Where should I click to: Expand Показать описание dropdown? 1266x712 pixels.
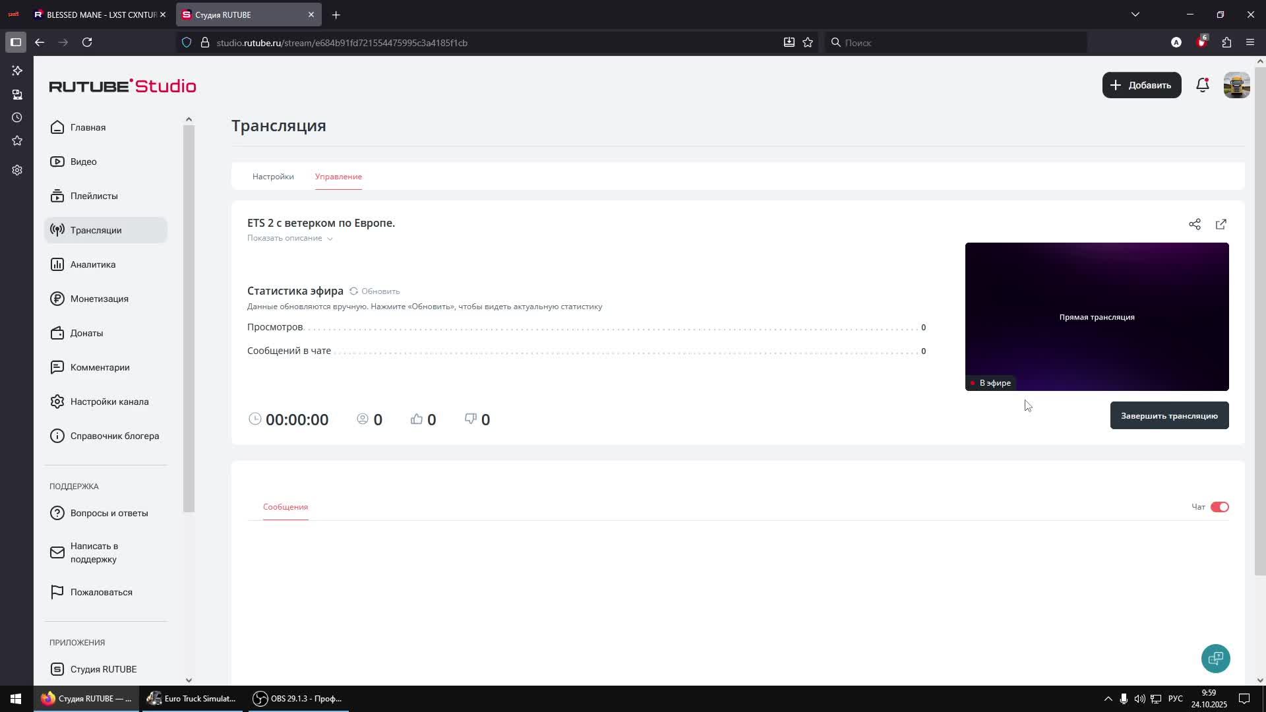tap(289, 238)
